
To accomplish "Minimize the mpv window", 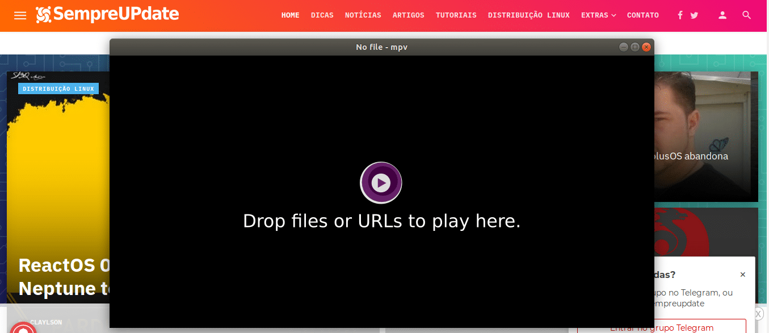I will (x=624, y=47).
